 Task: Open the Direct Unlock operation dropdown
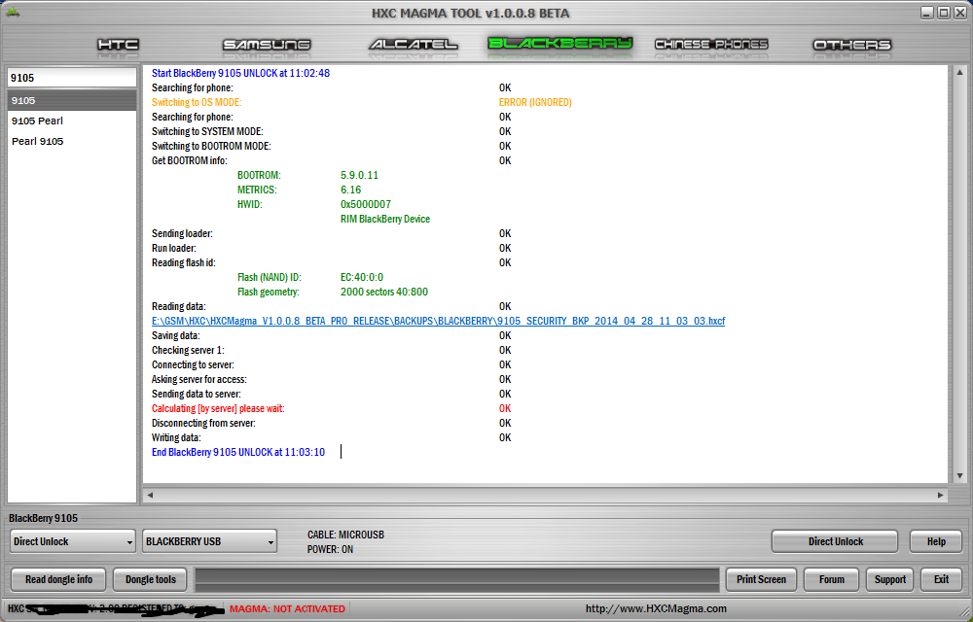pyautogui.click(x=73, y=541)
